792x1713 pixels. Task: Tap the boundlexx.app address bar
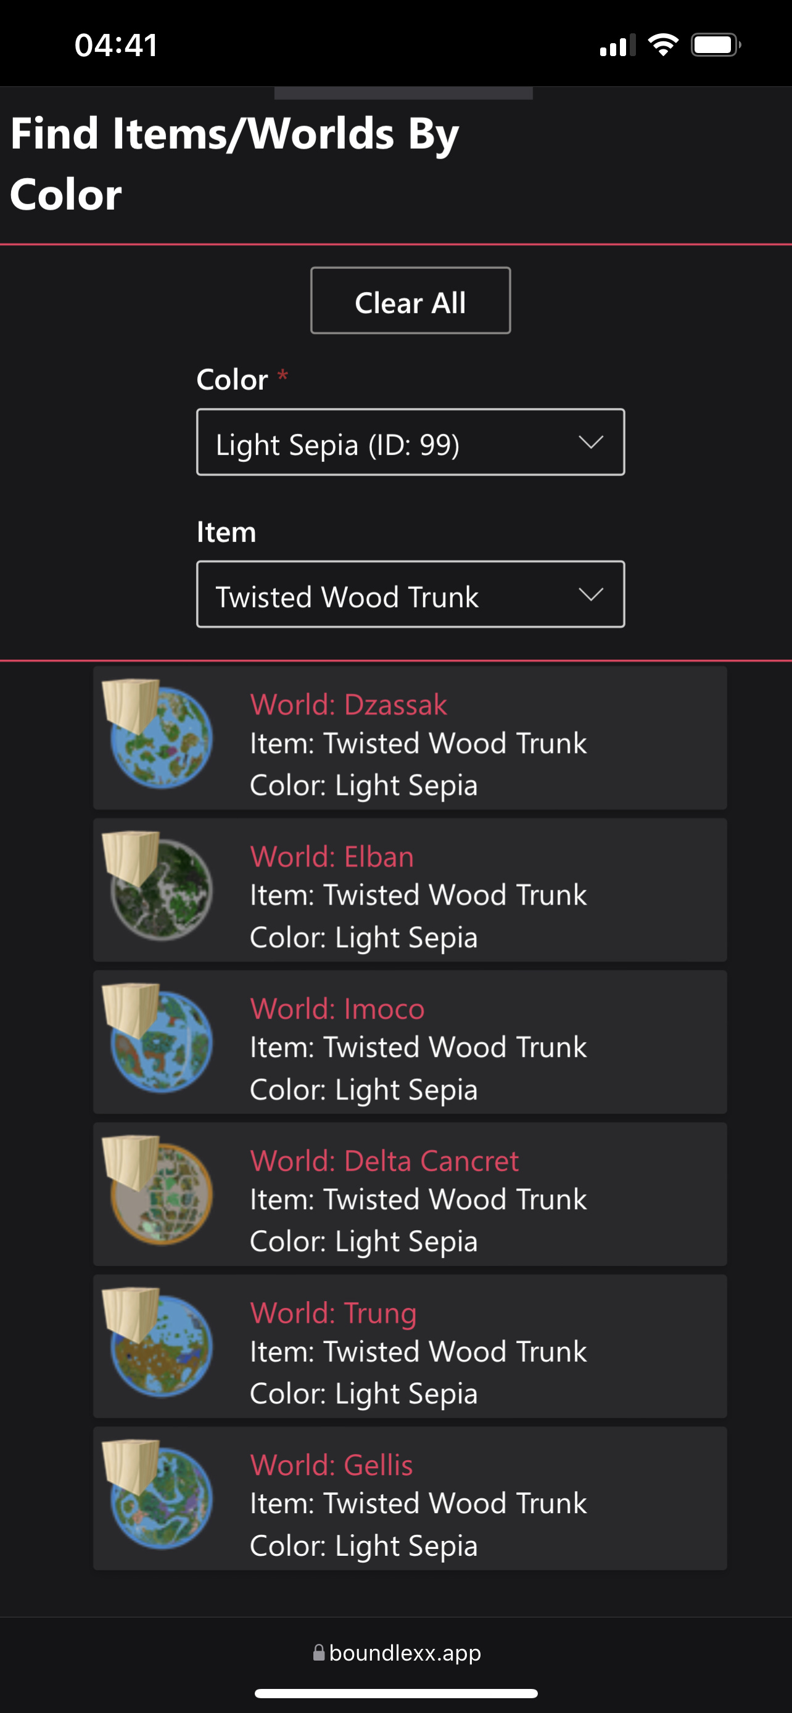tap(397, 1653)
